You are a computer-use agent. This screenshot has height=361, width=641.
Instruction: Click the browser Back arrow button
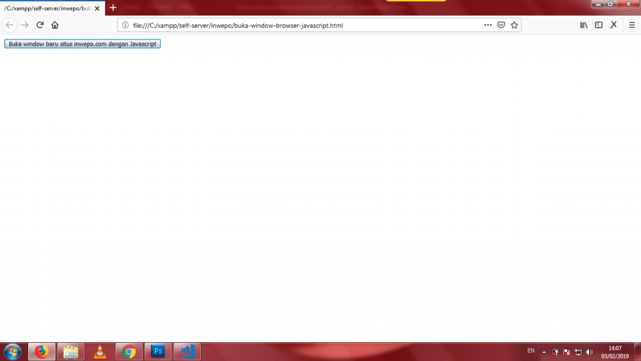(9, 25)
